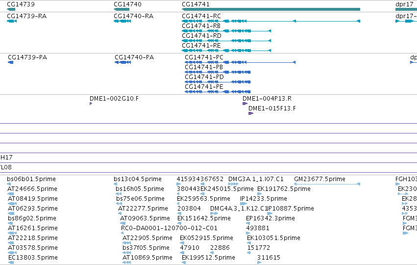Screen dimensions: 417x265
Task: Open the CG14741-PB protein label
Action: click(x=204, y=67)
